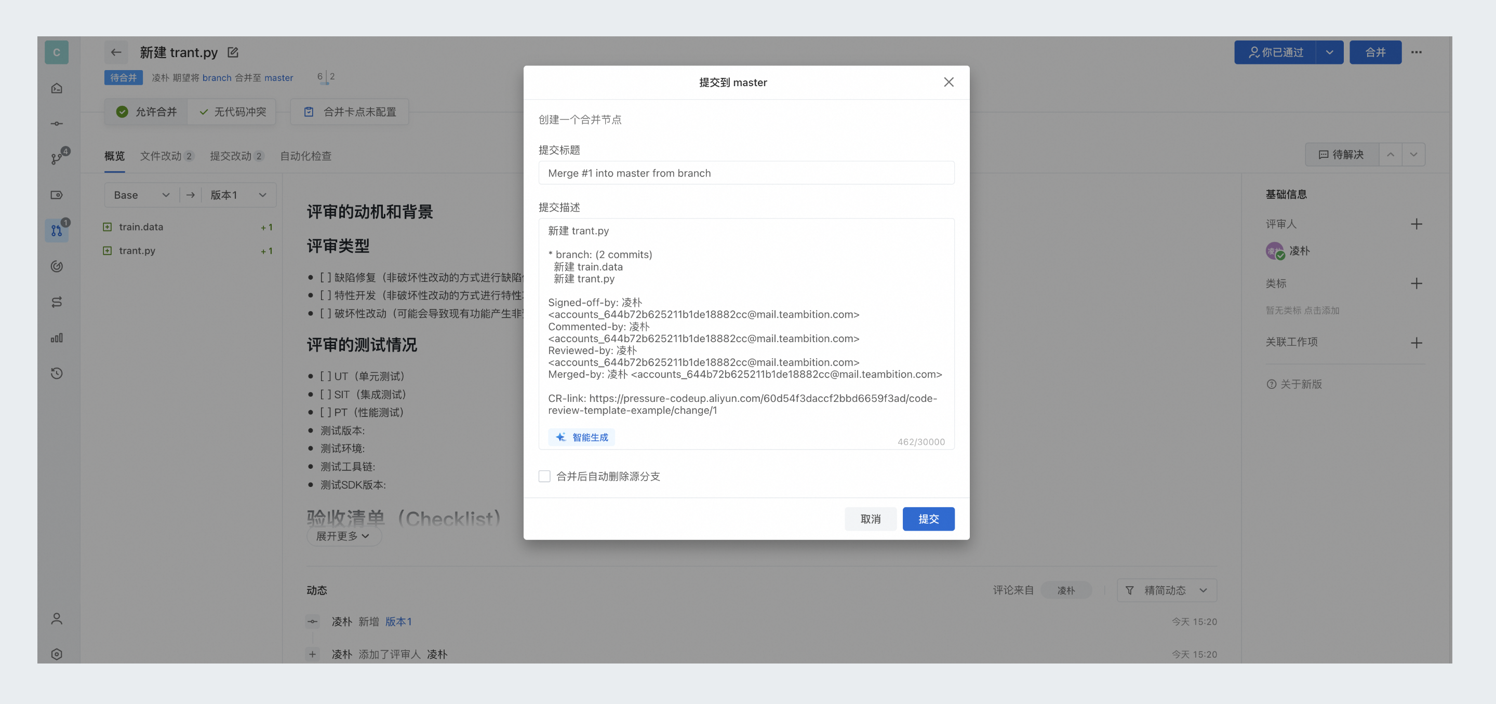
Task: Open the history clock sidebar icon
Action: tap(56, 373)
